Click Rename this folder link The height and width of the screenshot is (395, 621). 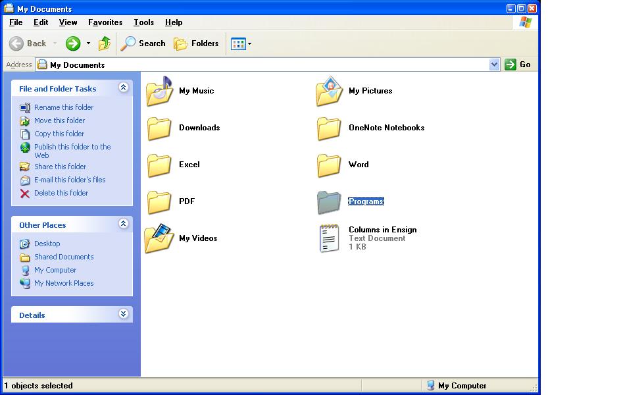pyautogui.click(x=64, y=107)
